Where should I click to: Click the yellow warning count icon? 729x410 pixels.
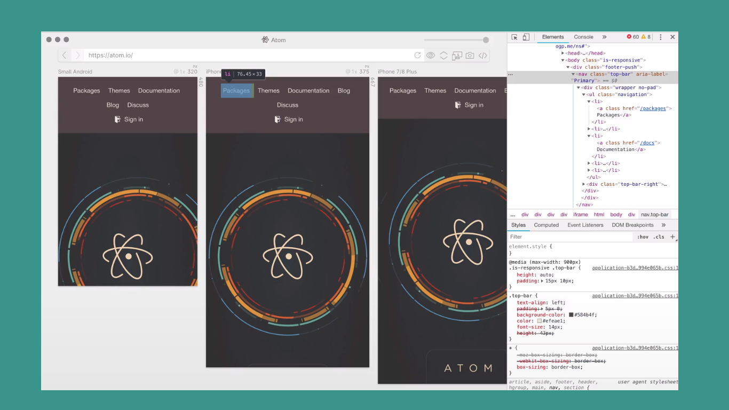pos(644,37)
